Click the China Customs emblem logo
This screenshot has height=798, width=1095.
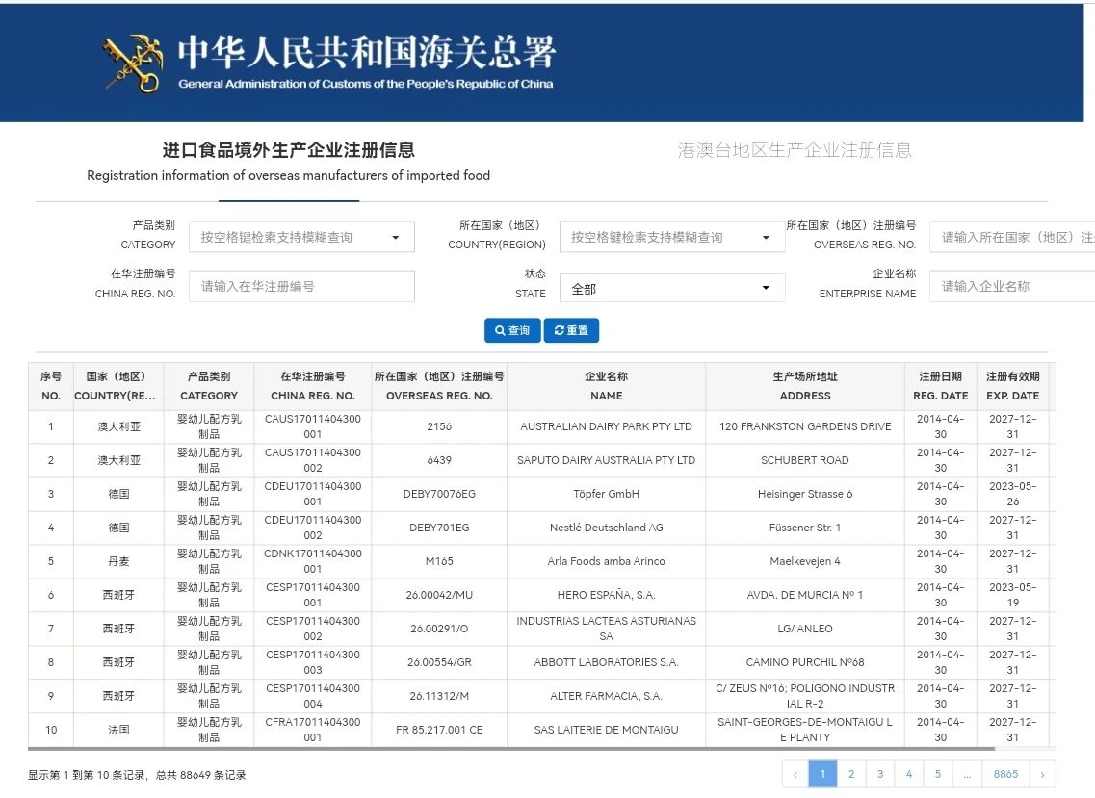click(x=133, y=64)
